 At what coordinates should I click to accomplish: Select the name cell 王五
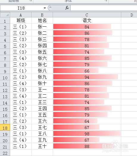[x=42, y=115]
